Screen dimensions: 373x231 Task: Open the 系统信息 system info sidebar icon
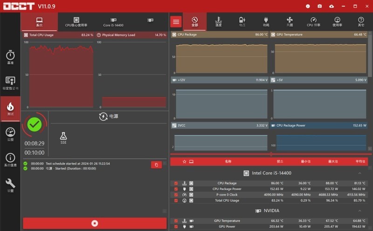(10, 160)
